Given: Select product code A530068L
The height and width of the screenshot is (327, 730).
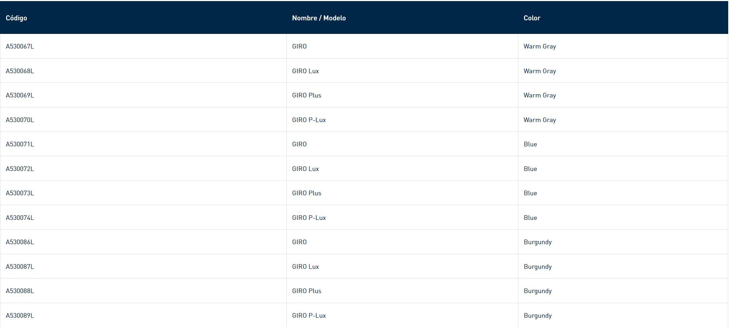Looking at the screenshot, I should coord(20,71).
